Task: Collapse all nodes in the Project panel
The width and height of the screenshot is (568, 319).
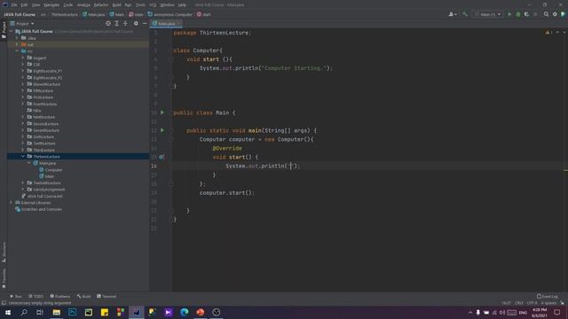Action: tap(125, 24)
